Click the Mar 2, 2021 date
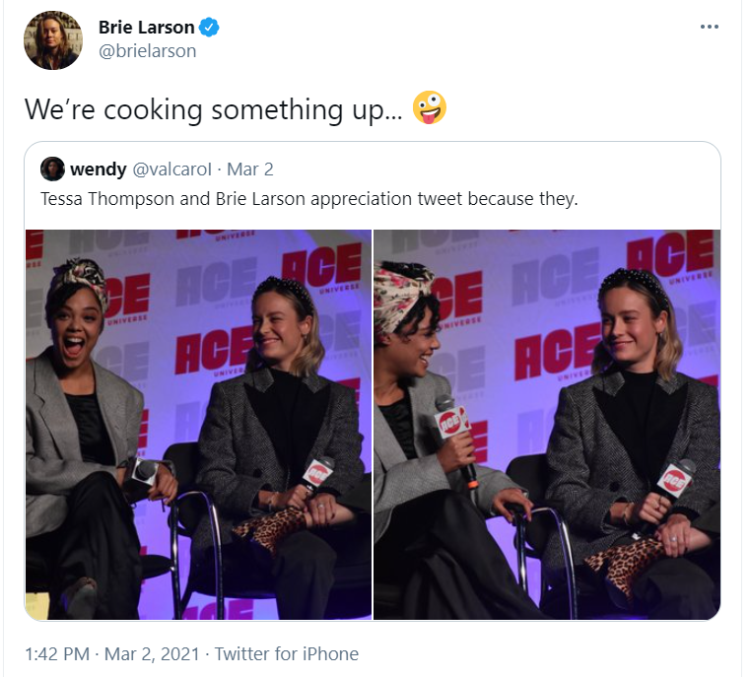 (x=152, y=653)
